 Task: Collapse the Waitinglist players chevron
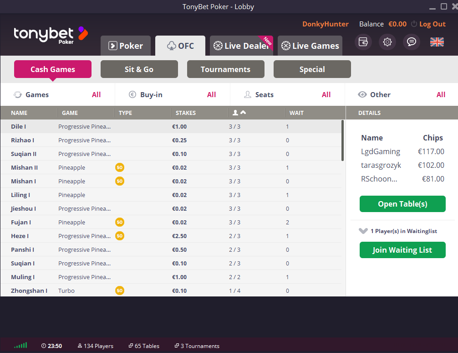click(x=363, y=231)
